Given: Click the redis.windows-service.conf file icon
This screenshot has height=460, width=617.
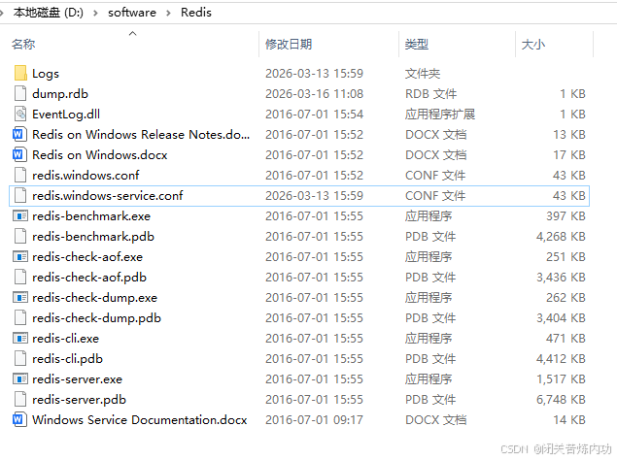Looking at the screenshot, I should click(20, 195).
